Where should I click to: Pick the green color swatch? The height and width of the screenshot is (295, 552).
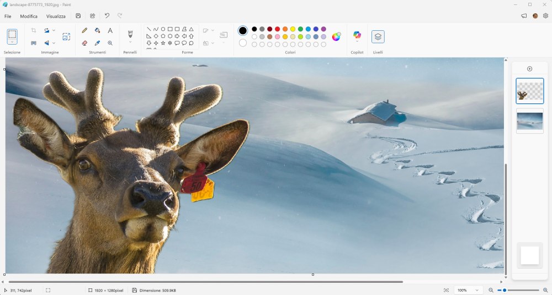point(300,29)
